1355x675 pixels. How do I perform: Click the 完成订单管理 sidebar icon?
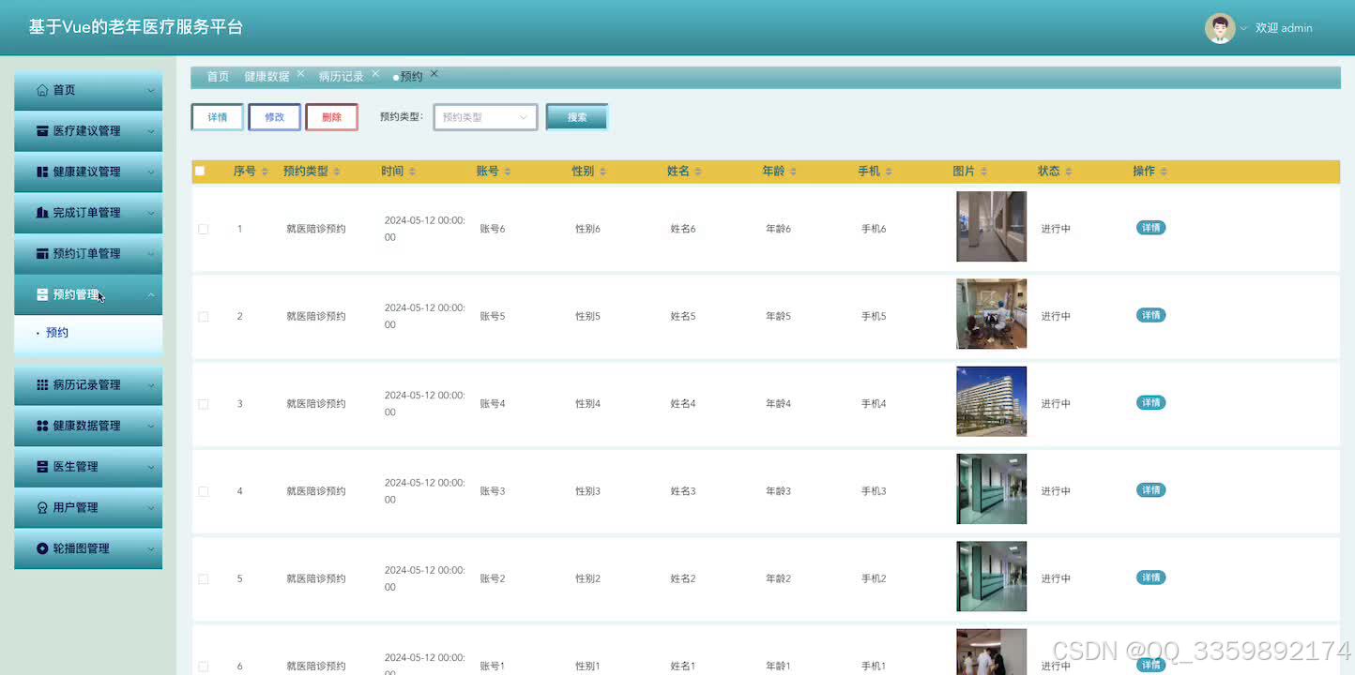coord(42,213)
